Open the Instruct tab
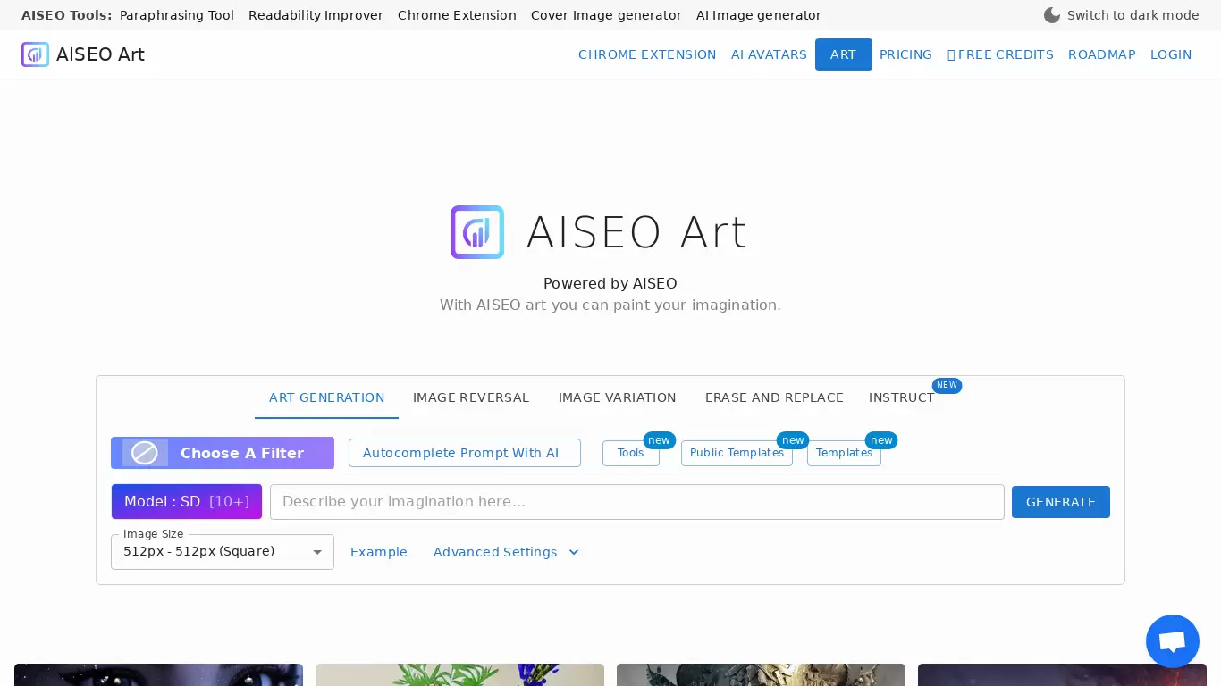The height and width of the screenshot is (686, 1221). (x=902, y=397)
